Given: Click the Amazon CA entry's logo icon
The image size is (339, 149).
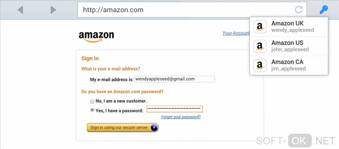Looking at the screenshot, I should [x=260, y=65].
